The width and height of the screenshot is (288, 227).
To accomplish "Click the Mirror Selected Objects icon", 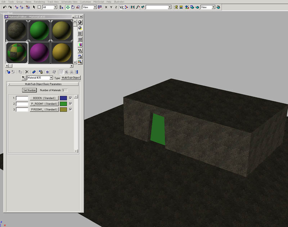I will coord(132,7).
